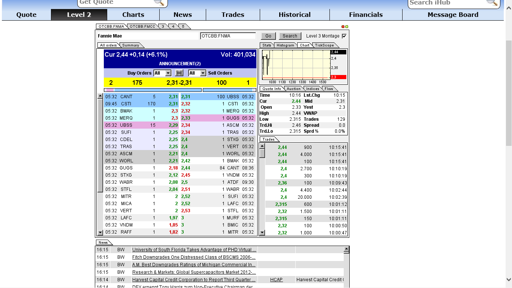Click the Go button
The width and height of the screenshot is (512, 288).
coord(268,36)
